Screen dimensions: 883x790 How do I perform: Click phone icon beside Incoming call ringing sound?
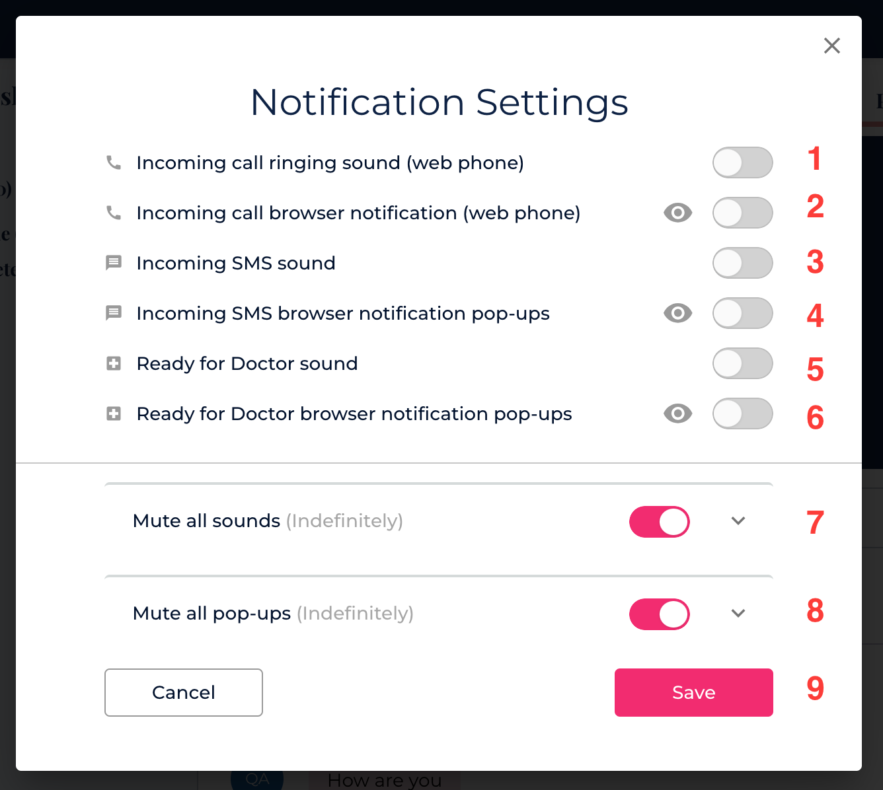tap(114, 162)
